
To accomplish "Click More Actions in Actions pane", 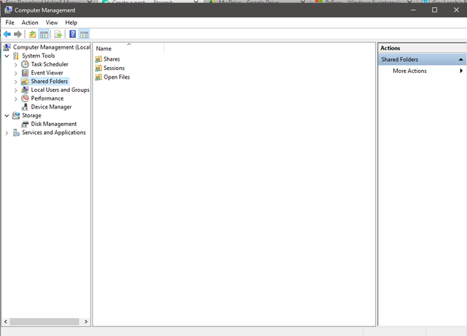I will point(409,71).
